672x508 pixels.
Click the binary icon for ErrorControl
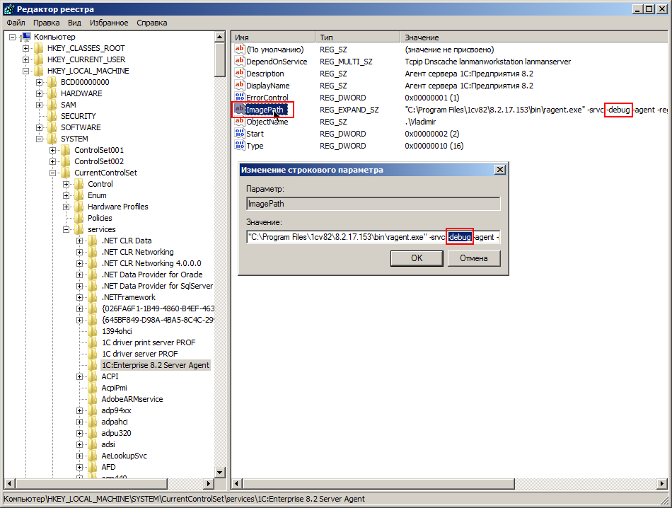tap(240, 98)
